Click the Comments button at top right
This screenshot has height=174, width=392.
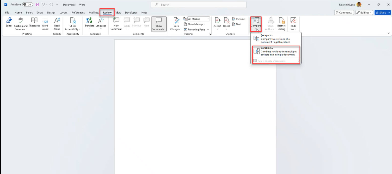pos(344,13)
